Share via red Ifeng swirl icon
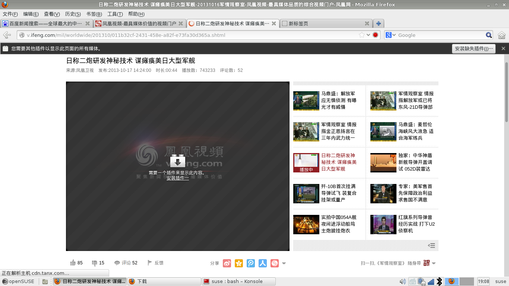 click(x=275, y=263)
